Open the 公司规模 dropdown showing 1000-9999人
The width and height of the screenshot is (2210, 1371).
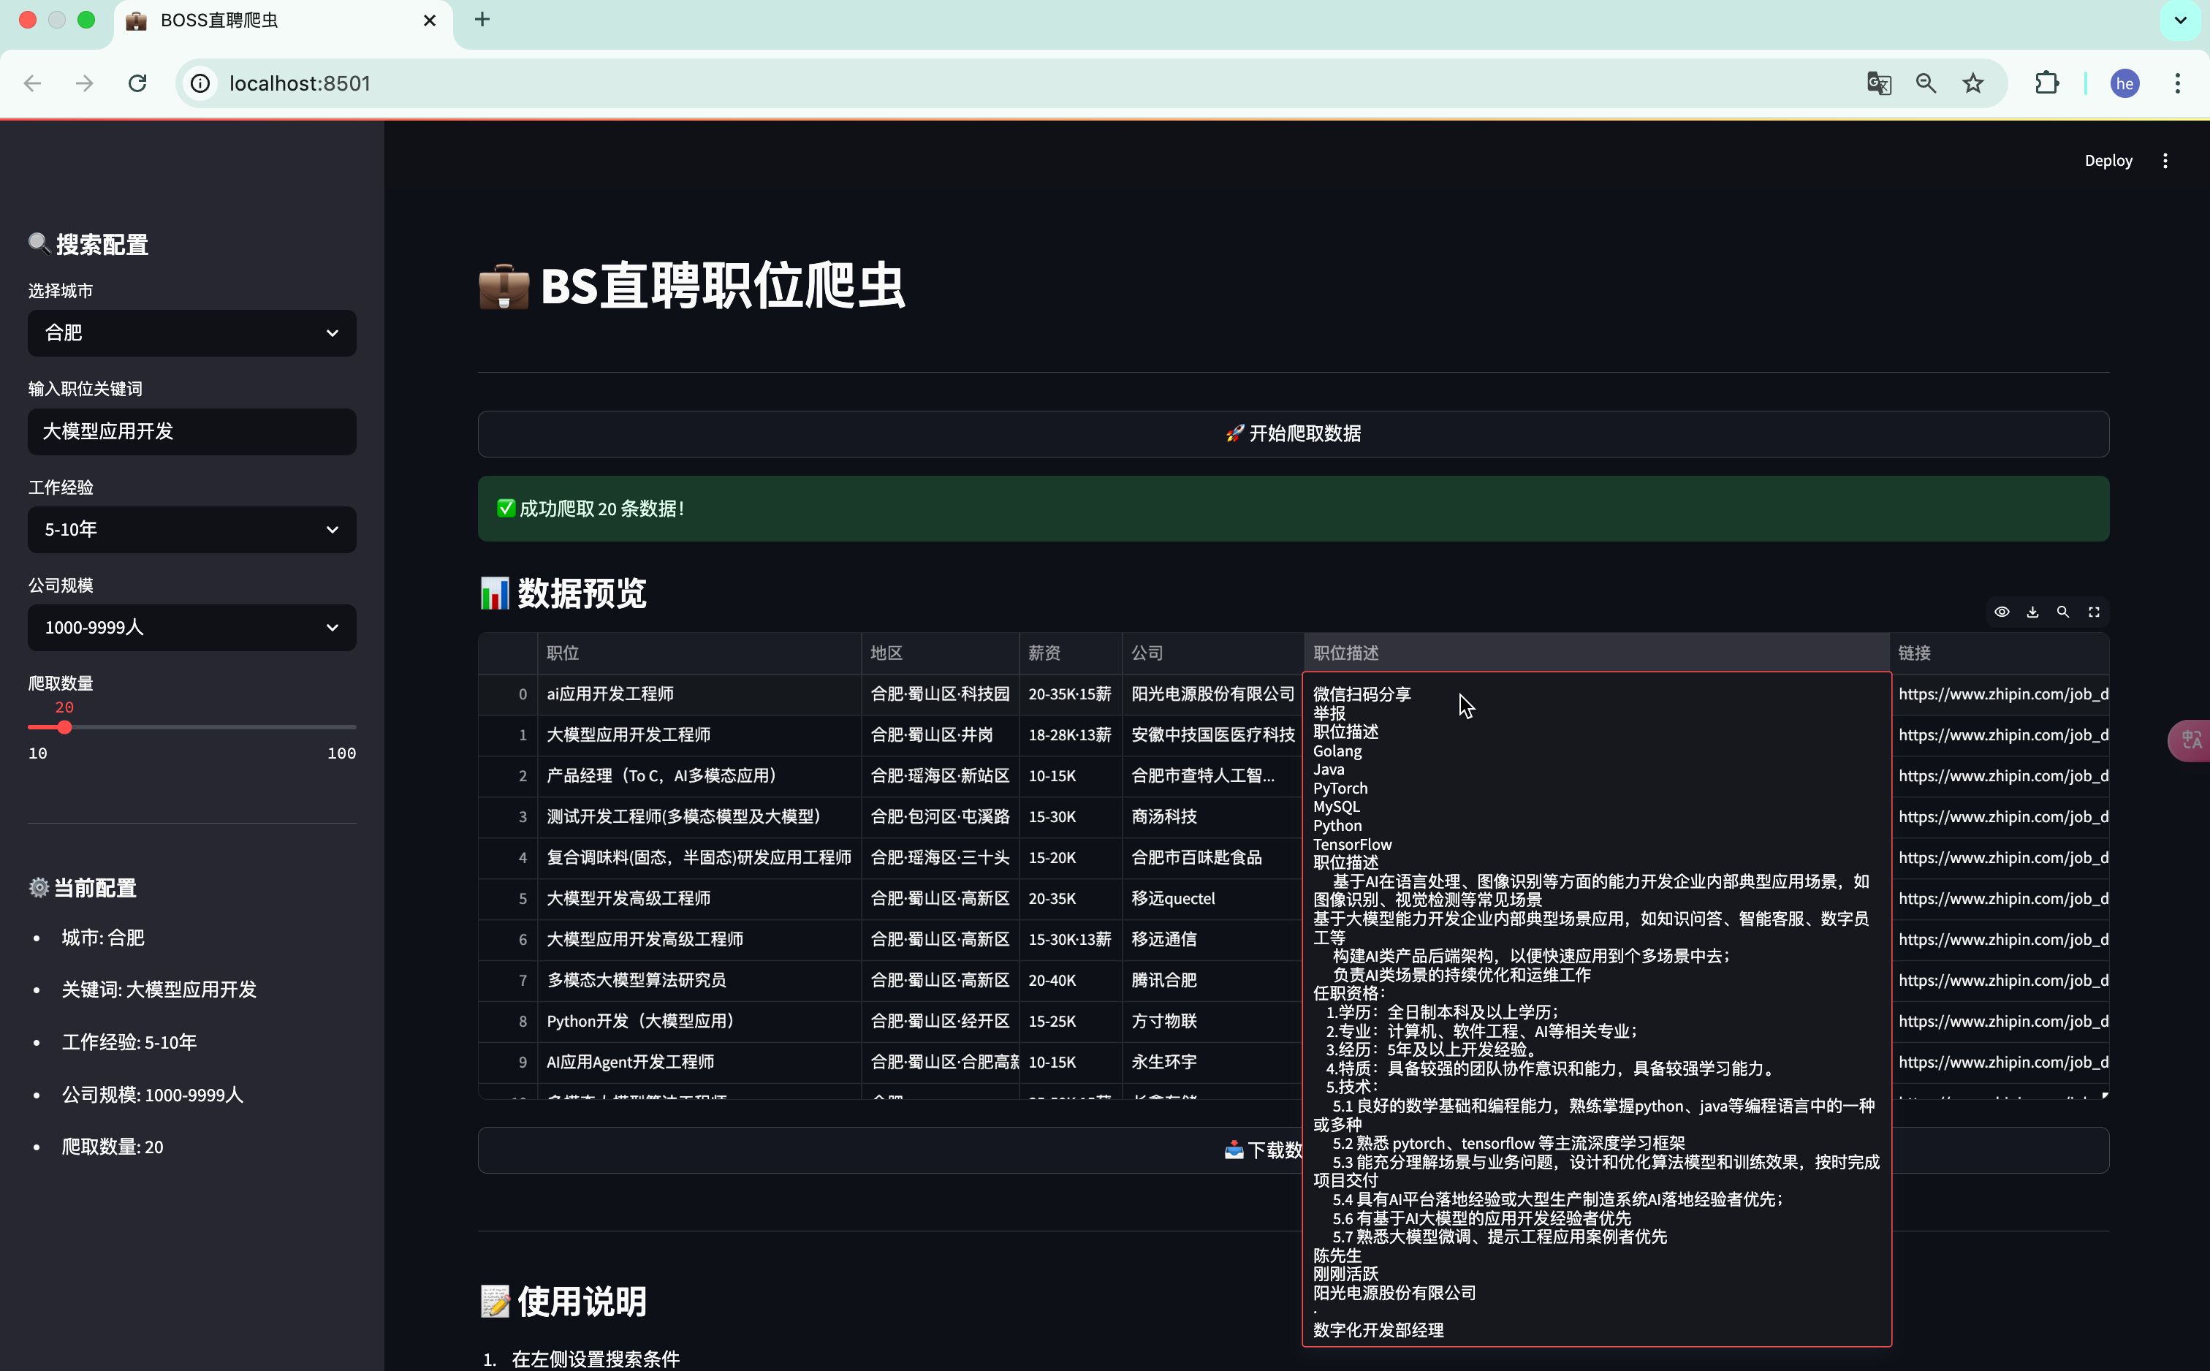(191, 628)
